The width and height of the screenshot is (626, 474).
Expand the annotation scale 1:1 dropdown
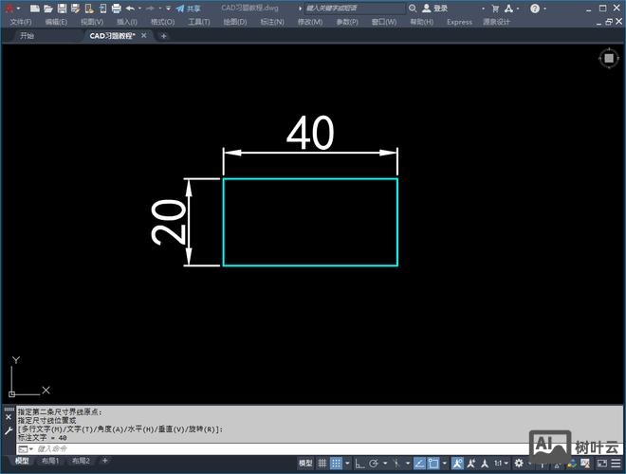tap(503, 463)
